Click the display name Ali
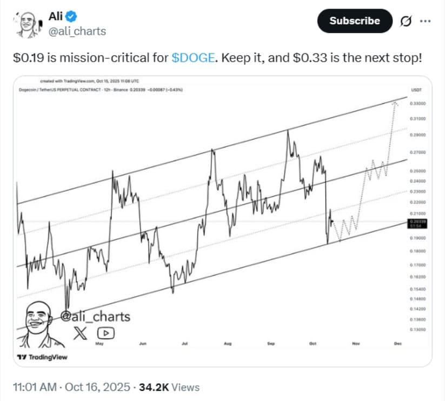Screen dimensions: 446x401 pos(56,16)
